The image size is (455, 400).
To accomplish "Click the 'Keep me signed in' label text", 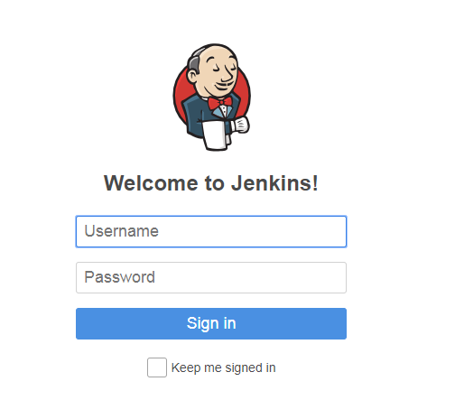I will pos(223,367).
